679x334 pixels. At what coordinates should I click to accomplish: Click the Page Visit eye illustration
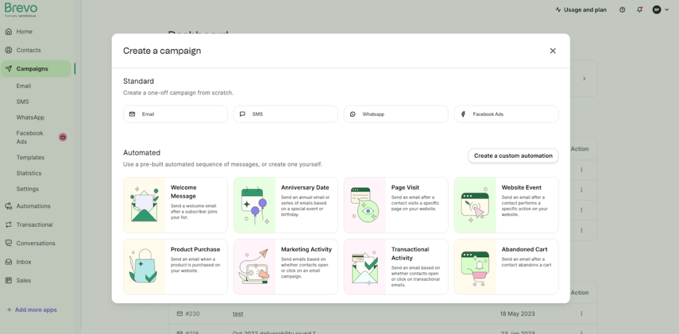tap(365, 205)
